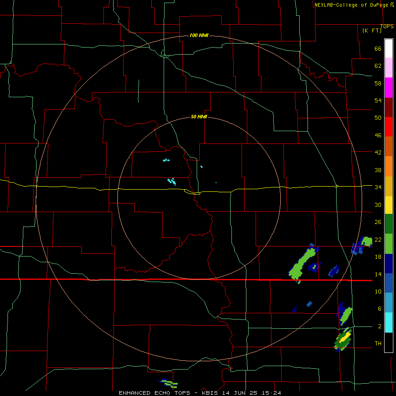The height and width of the screenshot is (396, 396).
Task: Click the legend value 42
Action: pyautogui.click(x=378, y=153)
